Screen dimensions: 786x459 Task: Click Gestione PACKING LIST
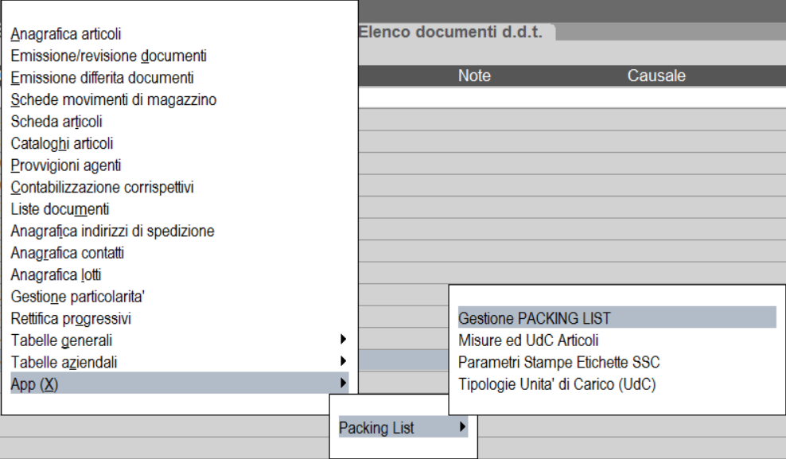point(535,318)
